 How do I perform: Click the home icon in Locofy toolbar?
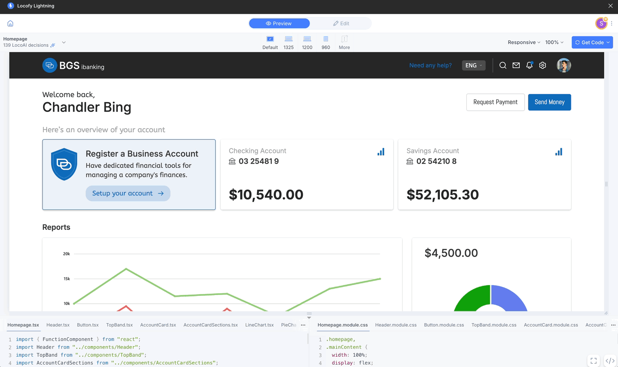point(10,24)
